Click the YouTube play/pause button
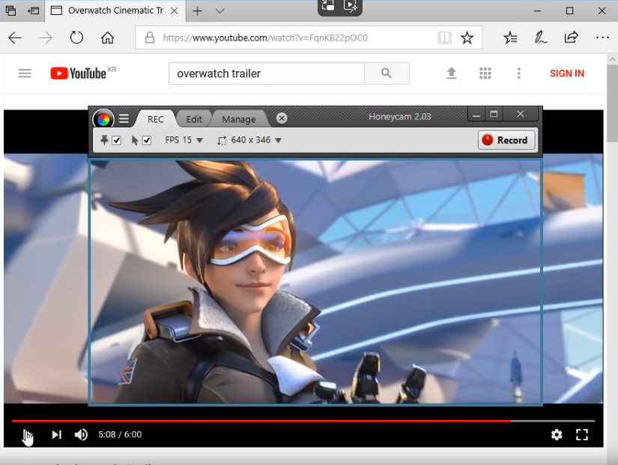Viewport: 618px width, 465px height. 27,434
